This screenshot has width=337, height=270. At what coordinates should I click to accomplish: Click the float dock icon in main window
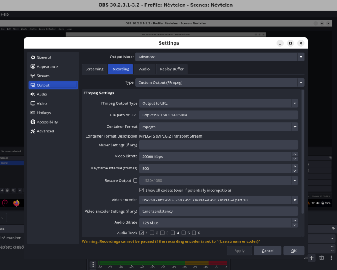point(334,228)
